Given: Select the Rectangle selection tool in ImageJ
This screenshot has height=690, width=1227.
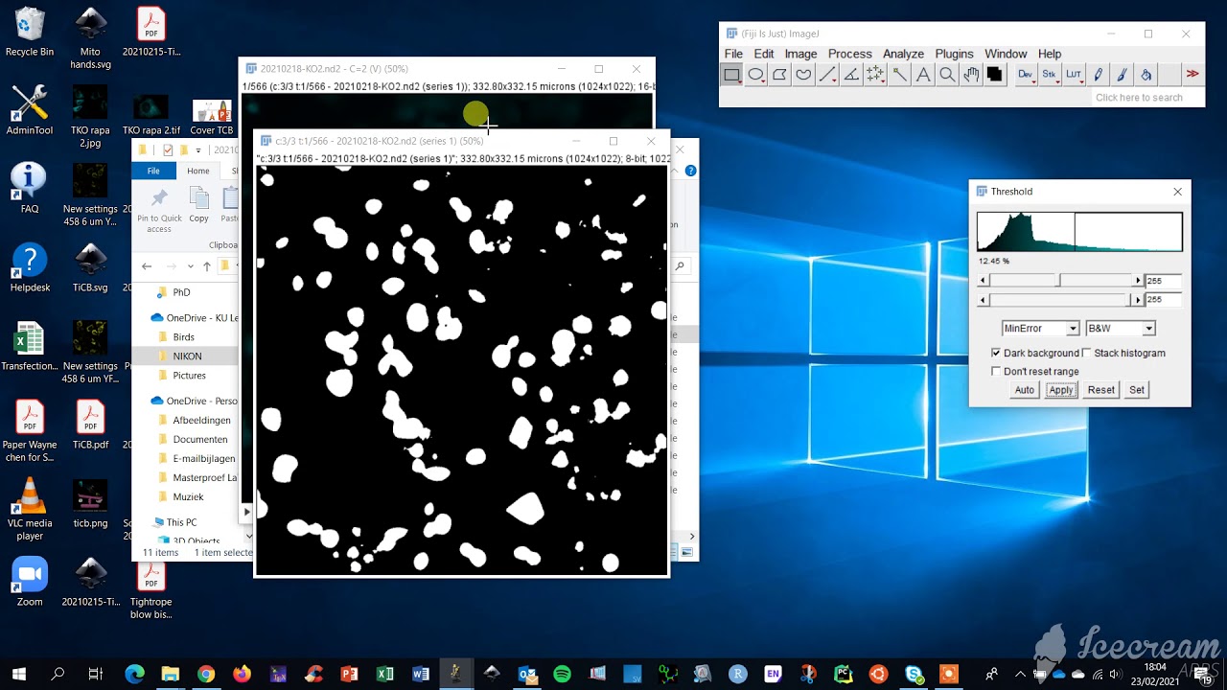Looking at the screenshot, I should [x=732, y=75].
